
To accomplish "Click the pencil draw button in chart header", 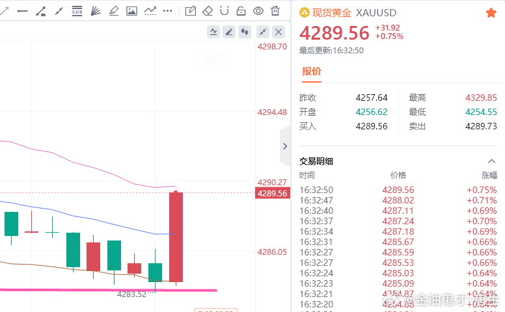I will pos(229,32).
